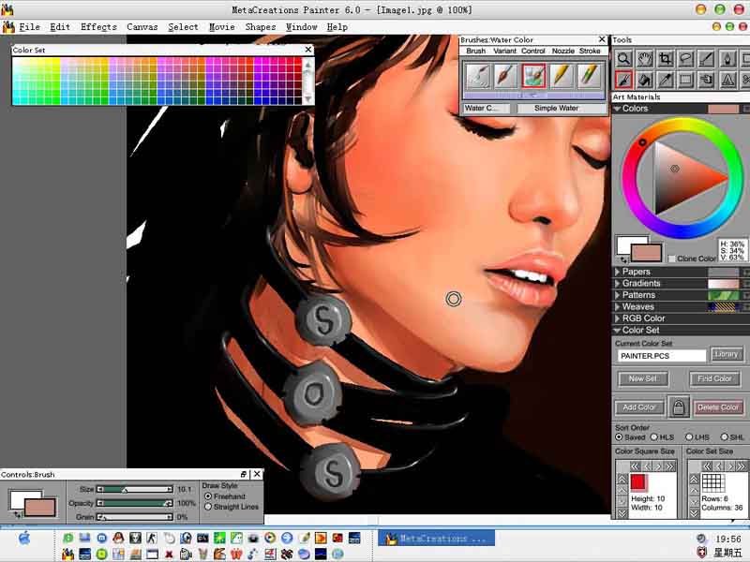Select the pointing finger adjuster tool

pos(707,80)
